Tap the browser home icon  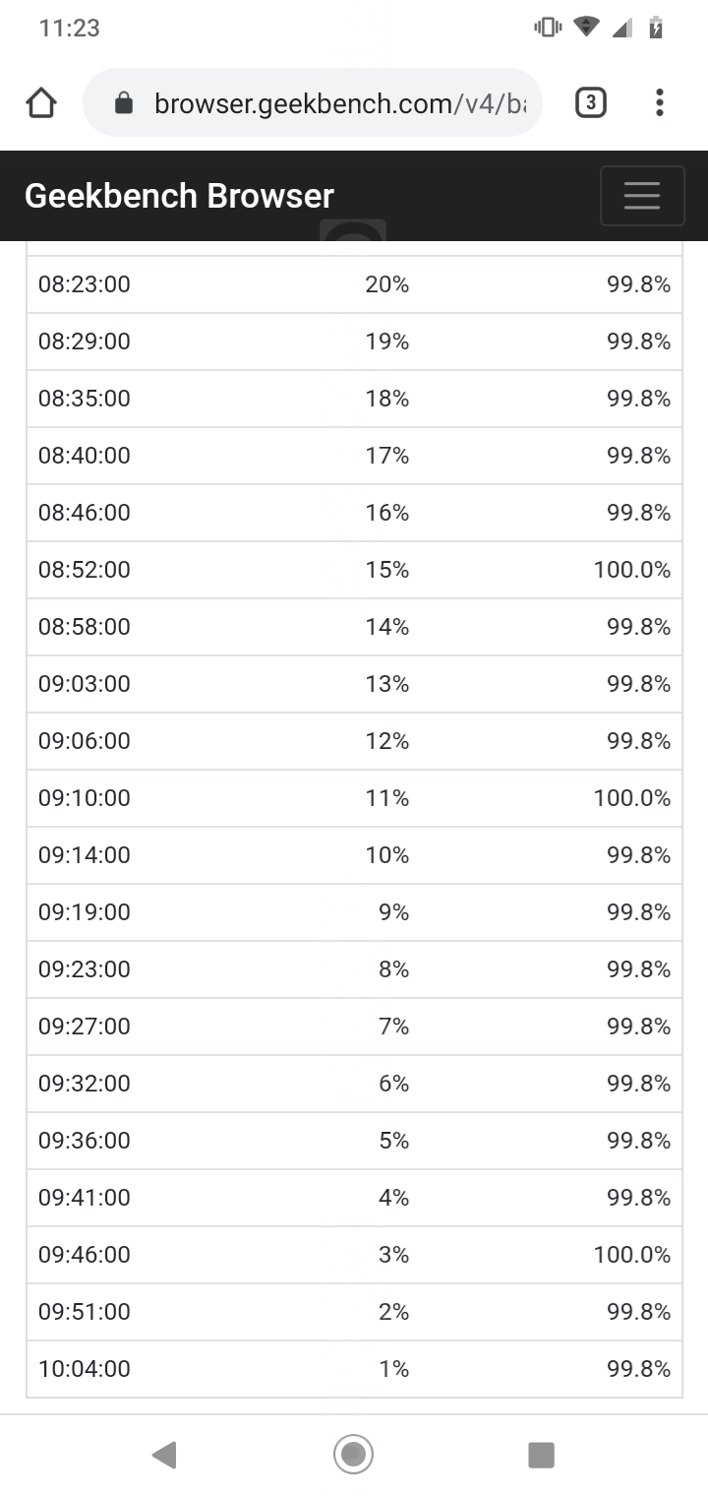pyautogui.click(x=41, y=102)
